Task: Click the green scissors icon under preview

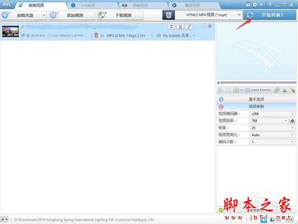Action: (285, 90)
